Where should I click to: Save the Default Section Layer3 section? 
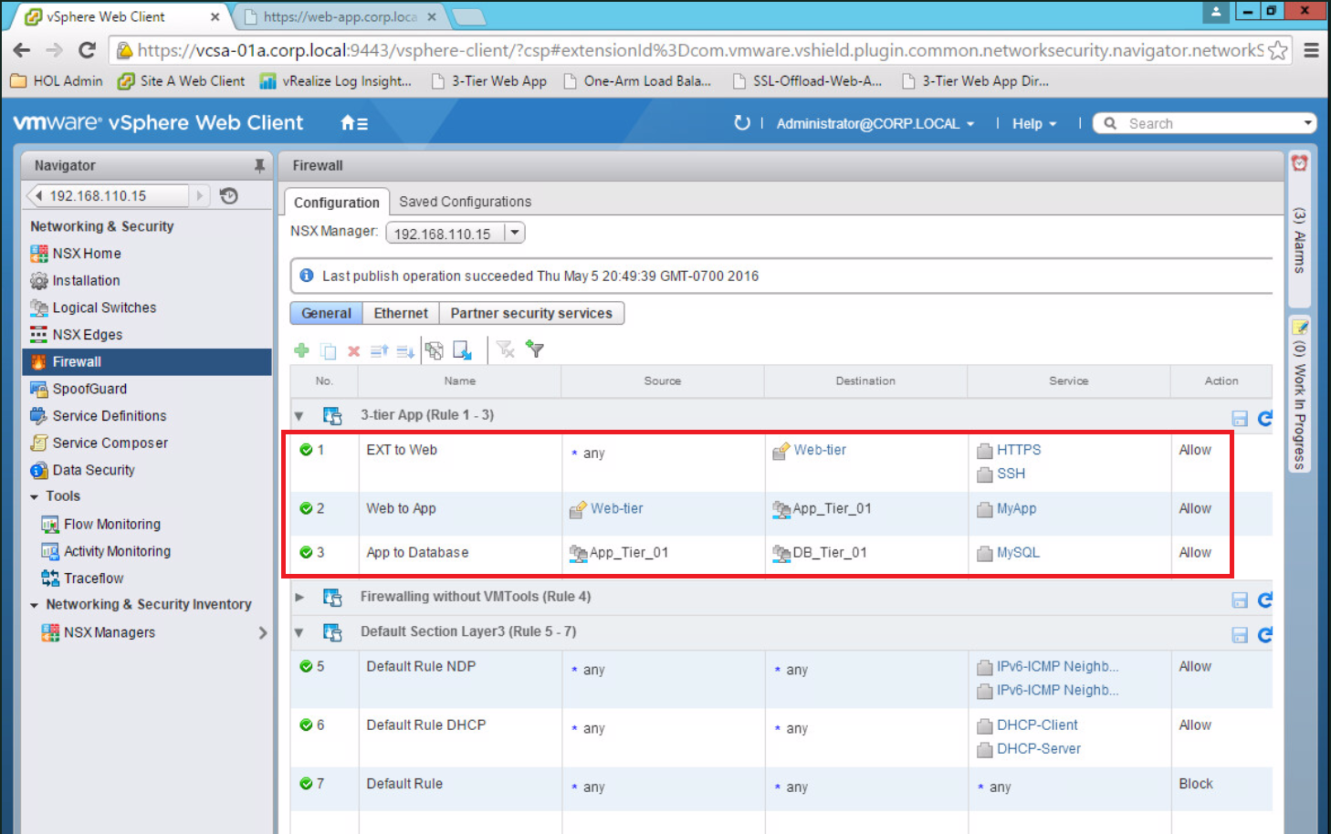pyautogui.click(x=1239, y=634)
